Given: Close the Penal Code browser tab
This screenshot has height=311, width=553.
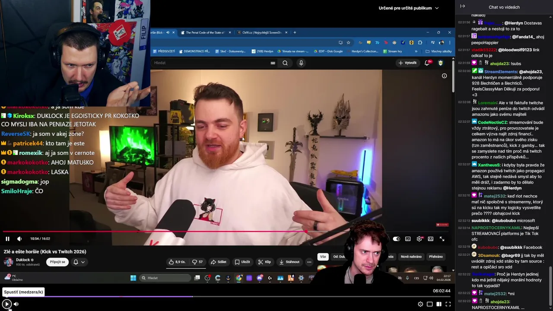Looking at the screenshot, I should pyautogui.click(x=230, y=32).
